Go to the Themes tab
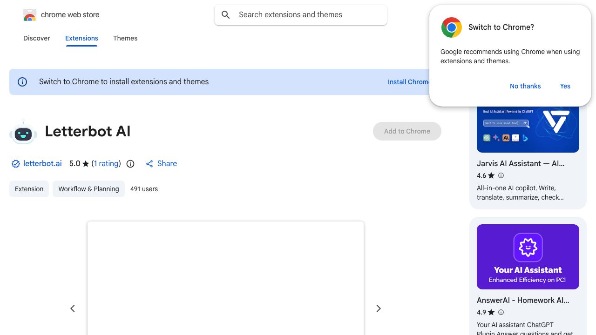The image size is (596, 335). tap(125, 38)
